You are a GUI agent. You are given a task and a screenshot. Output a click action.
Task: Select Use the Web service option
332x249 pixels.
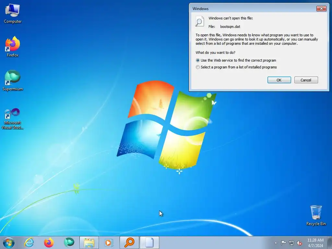[236, 60]
